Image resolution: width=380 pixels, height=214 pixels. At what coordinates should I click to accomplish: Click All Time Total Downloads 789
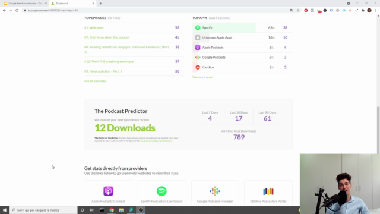tap(239, 137)
